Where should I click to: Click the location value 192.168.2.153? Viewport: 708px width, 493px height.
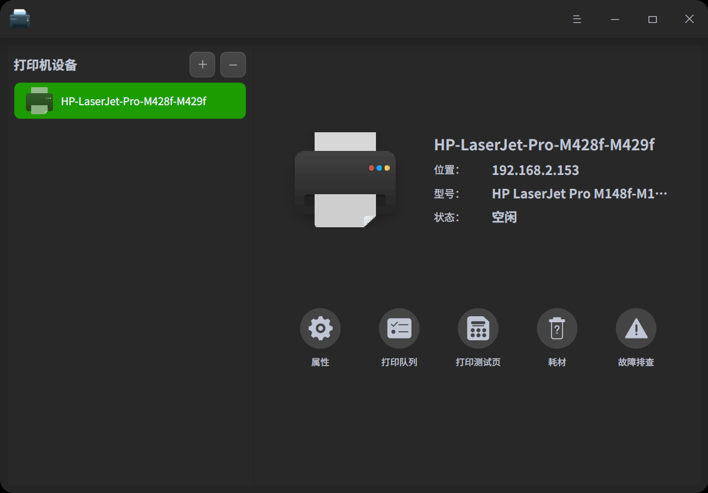(535, 170)
